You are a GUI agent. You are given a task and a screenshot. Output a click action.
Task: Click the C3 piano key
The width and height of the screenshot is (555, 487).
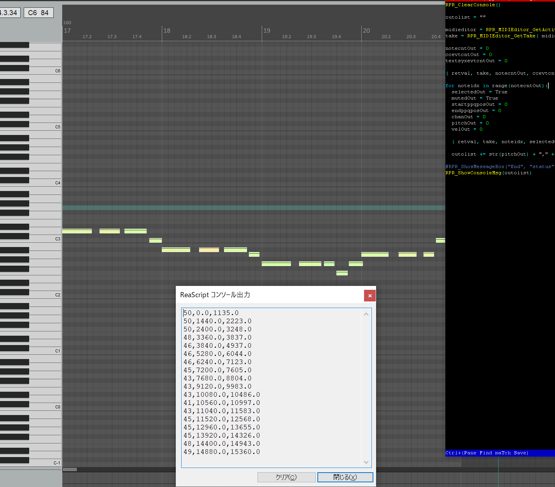click(45, 239)
